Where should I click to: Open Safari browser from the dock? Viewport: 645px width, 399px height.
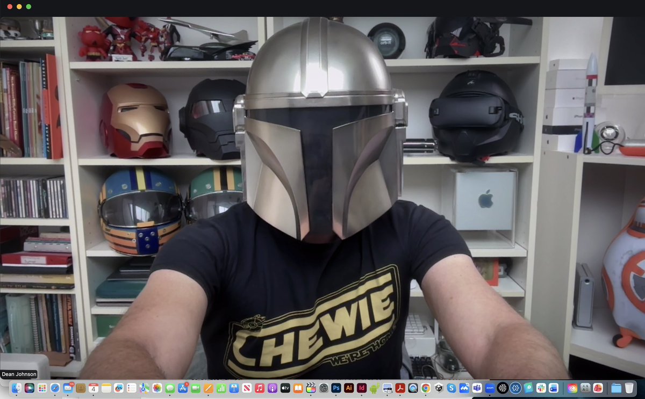coord(55,388)
